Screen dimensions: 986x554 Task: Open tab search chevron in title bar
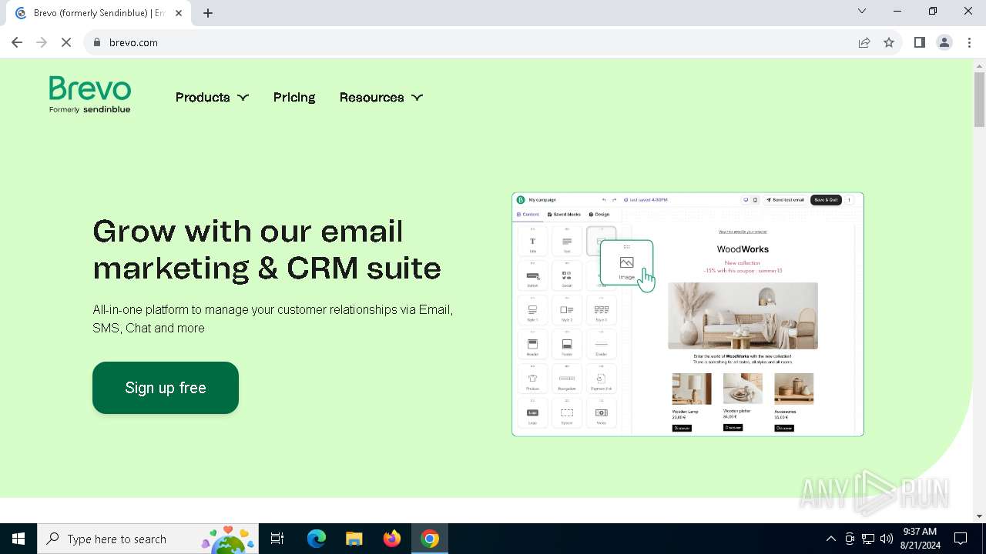pyautogui.click(x=862, y=11)
